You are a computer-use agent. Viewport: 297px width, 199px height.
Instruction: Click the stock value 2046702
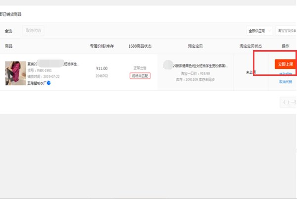pos(101,76)
